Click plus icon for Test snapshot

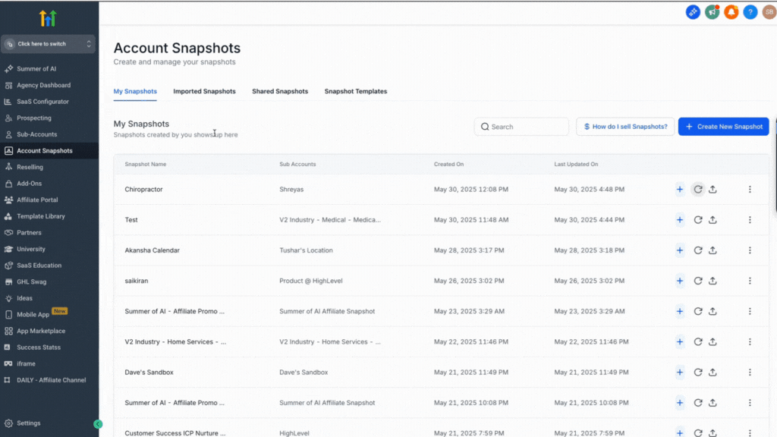pos(680,220)
